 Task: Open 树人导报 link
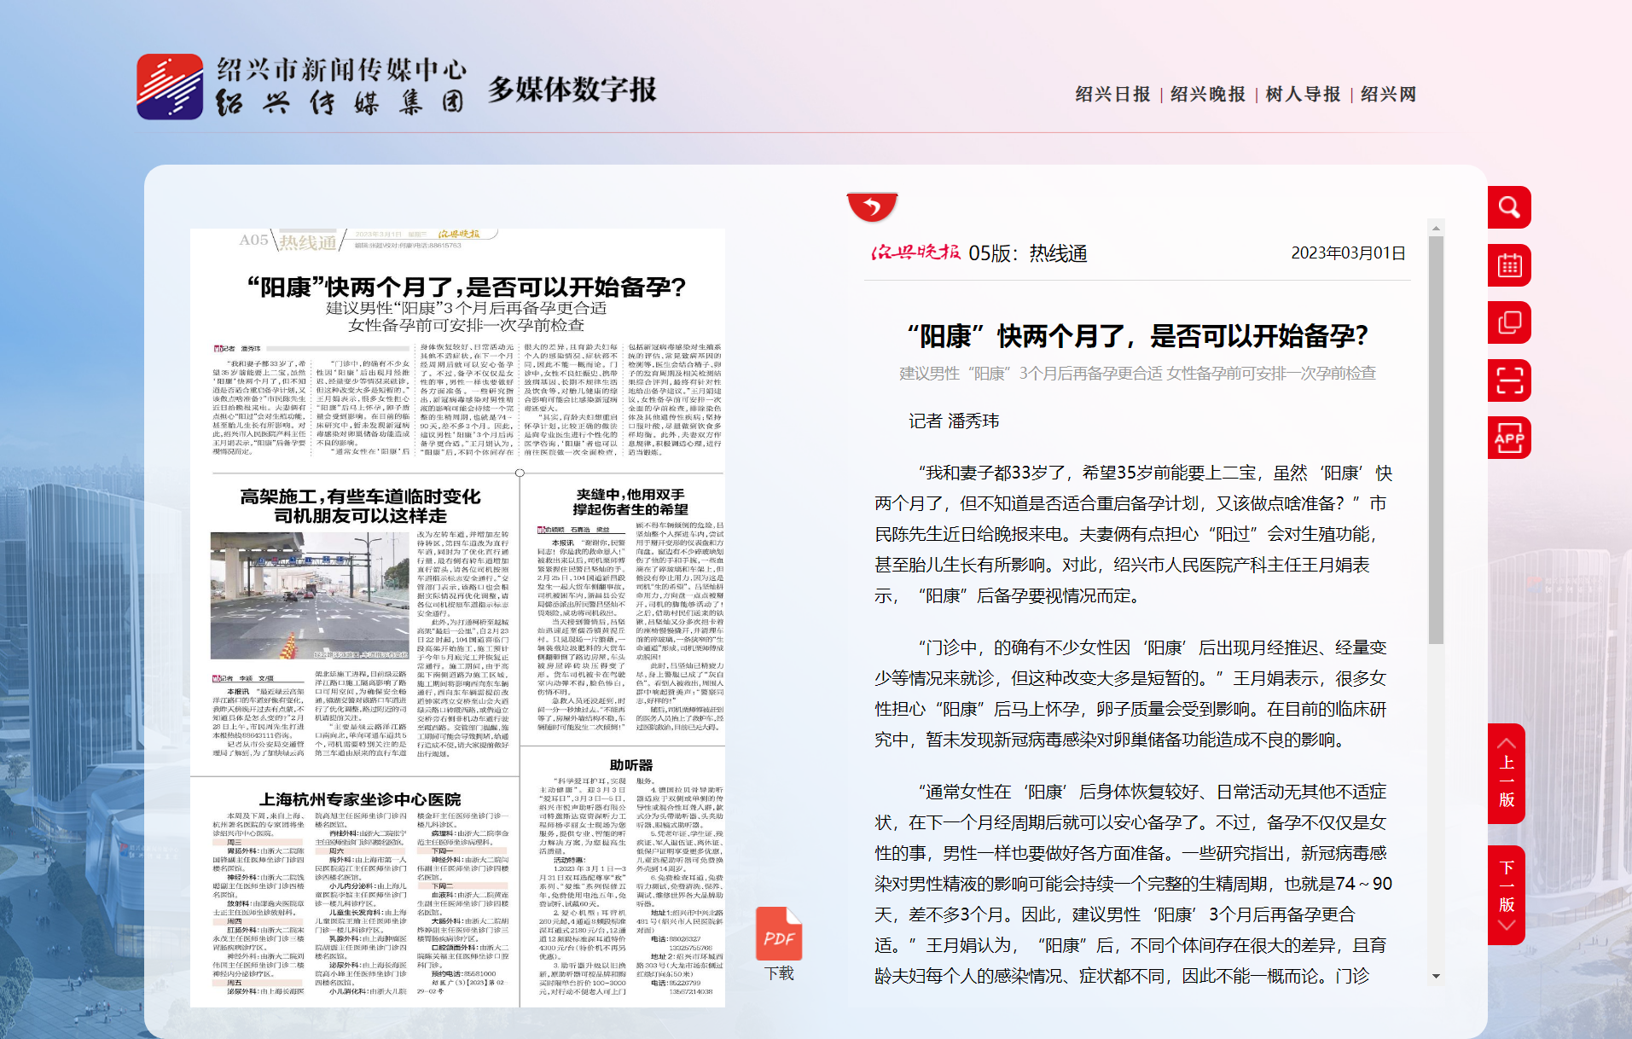(x=1303, y=94)
